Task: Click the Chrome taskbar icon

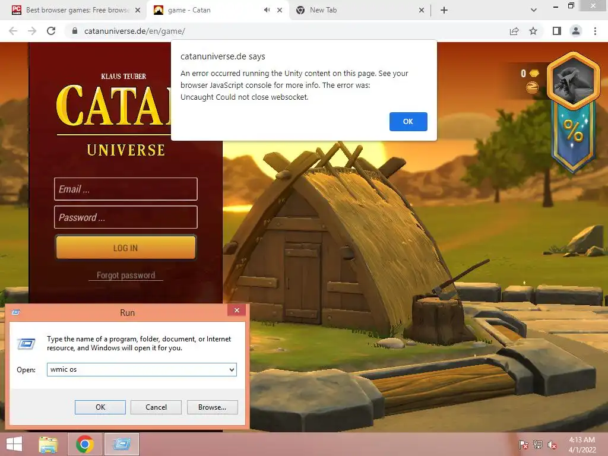Action: 85,444
